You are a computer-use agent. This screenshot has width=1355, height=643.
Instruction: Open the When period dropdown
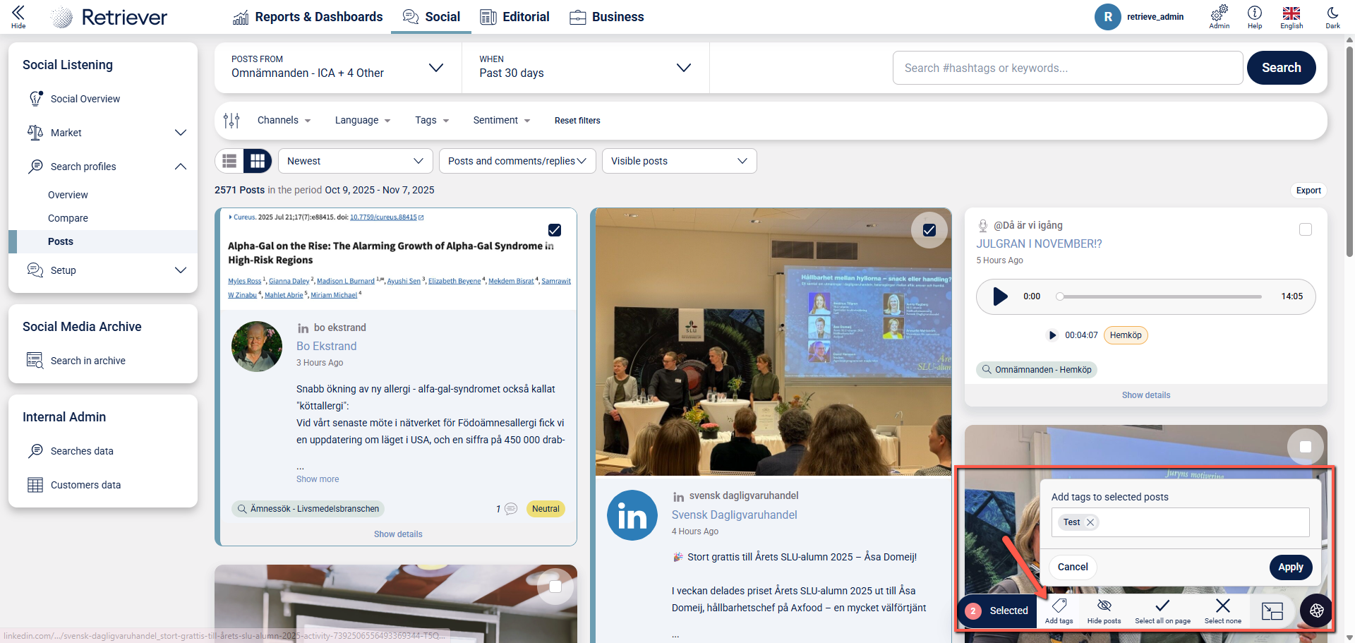click(585, 68)
